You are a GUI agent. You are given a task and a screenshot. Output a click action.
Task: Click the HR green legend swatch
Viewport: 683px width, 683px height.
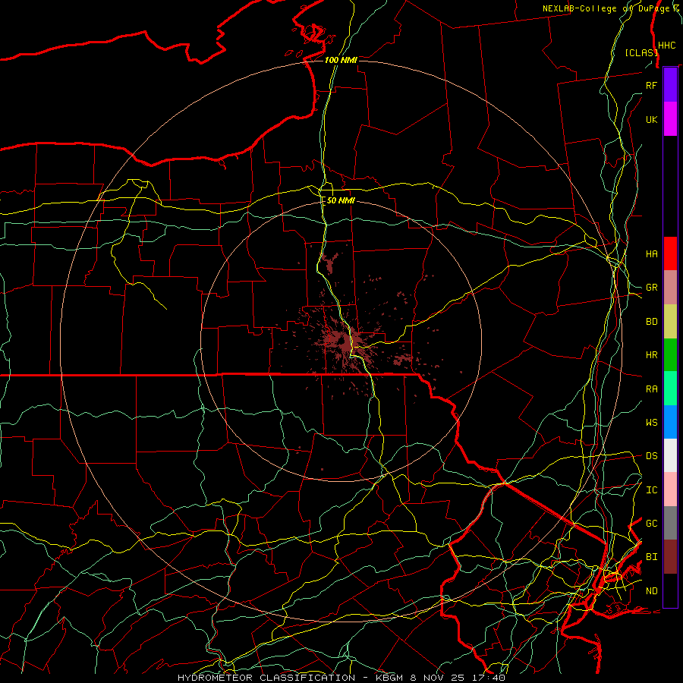pos(670,354)
